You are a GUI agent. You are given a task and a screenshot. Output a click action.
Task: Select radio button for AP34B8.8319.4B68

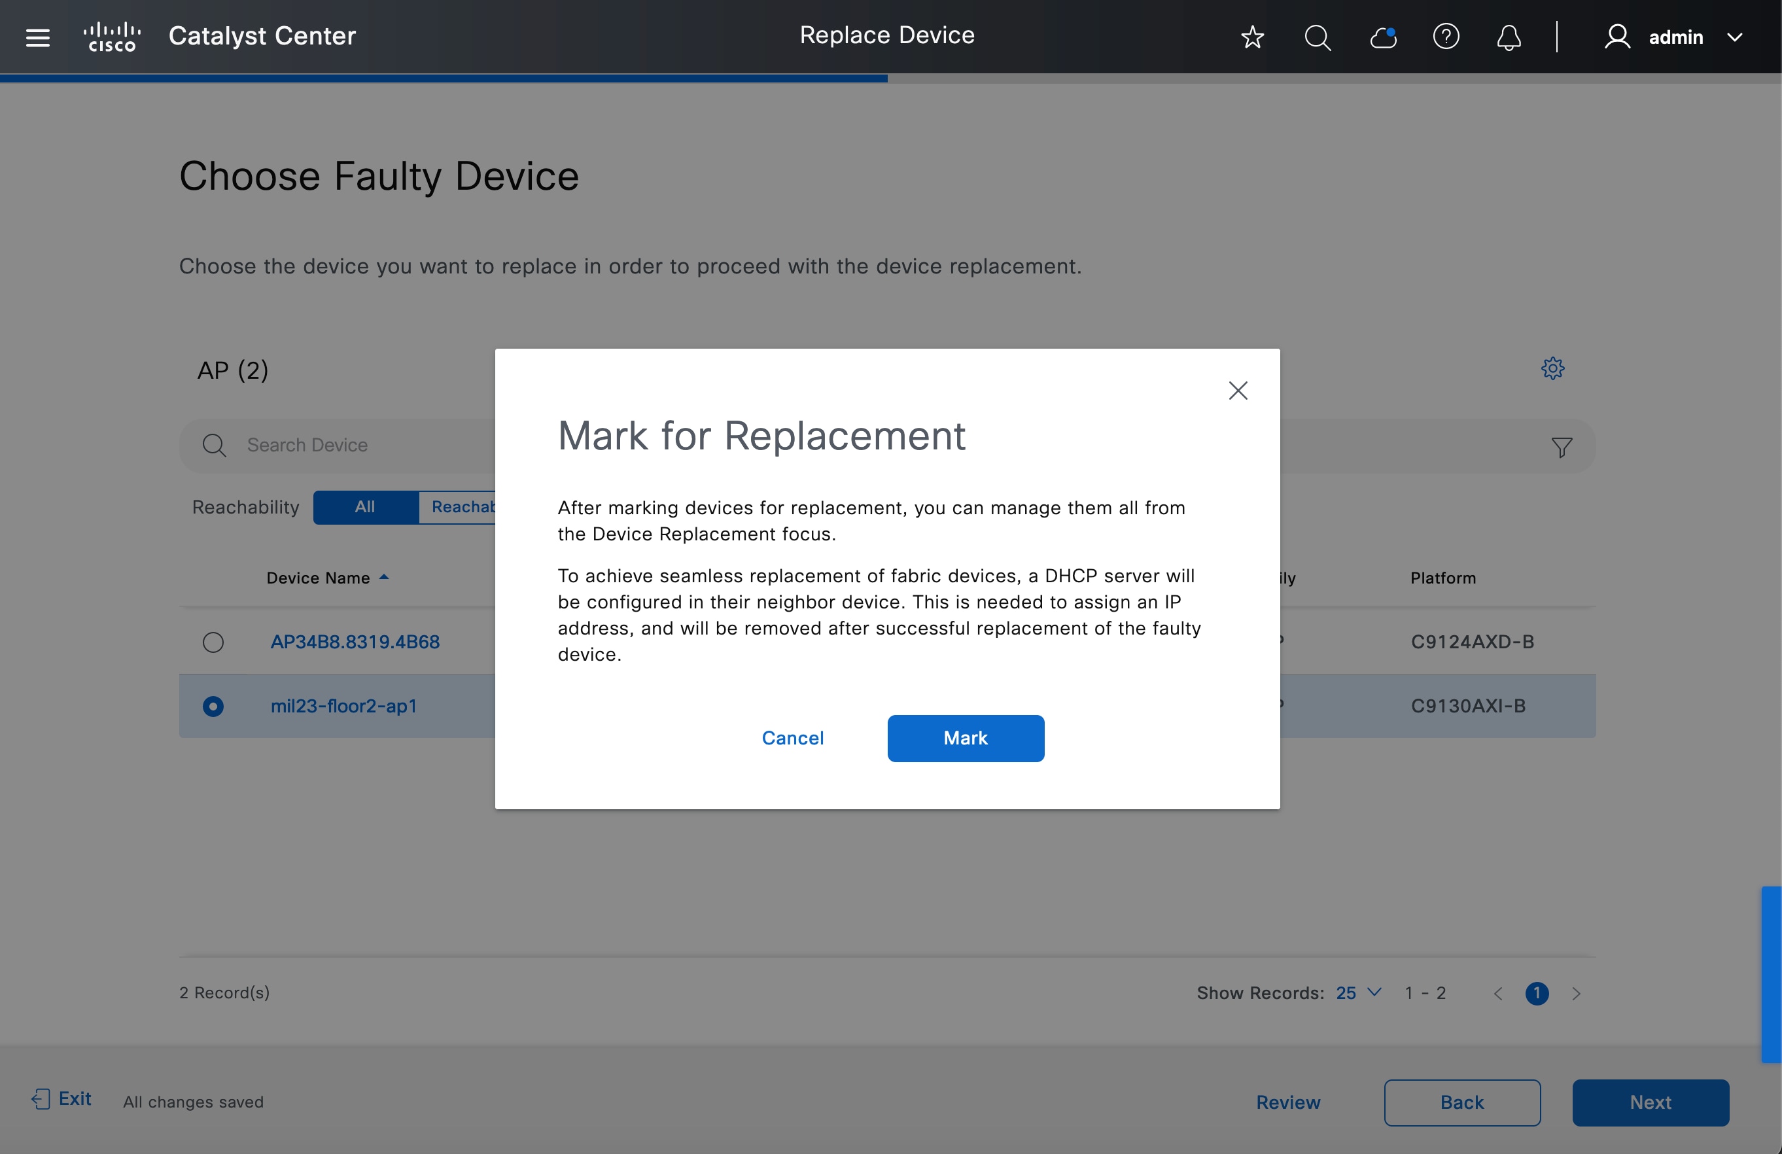(x=213, y=642)
